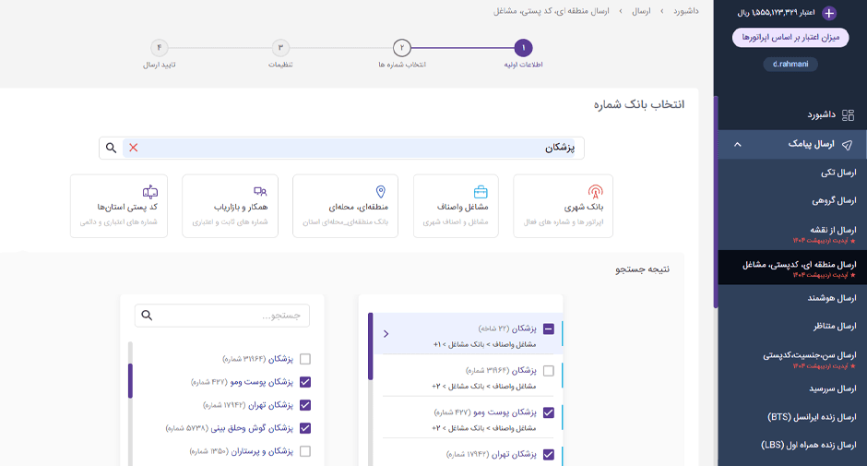The width and height of the screenshot is (867, 466).
Task: Click the search magnifier in bank search field
Action: 111,148
